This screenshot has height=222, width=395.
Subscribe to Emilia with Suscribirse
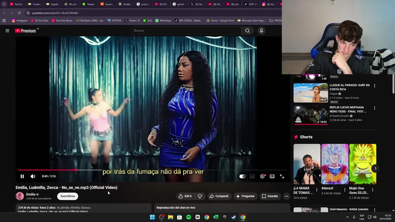tap(68, 196)
